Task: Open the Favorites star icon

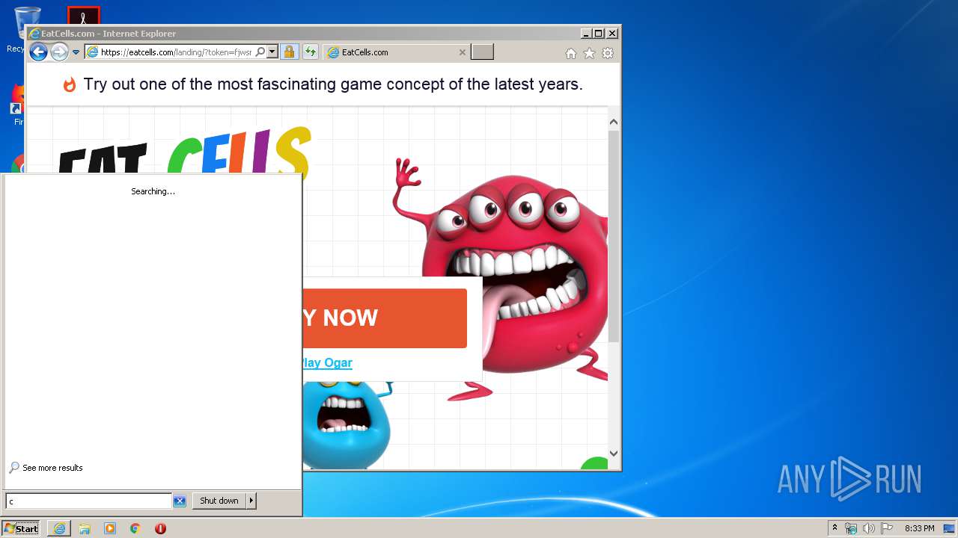Action: pyautogui.click(x=589, y=53)
